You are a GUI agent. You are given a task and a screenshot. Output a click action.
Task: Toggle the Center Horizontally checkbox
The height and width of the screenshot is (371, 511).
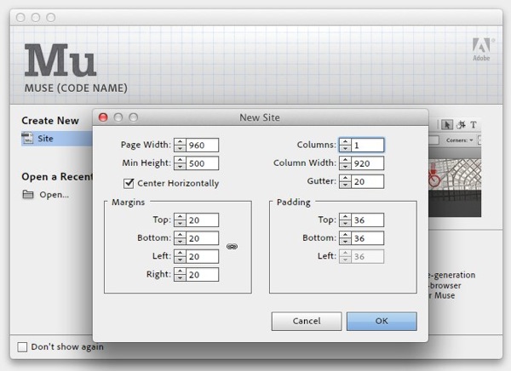tap(129, 183)
